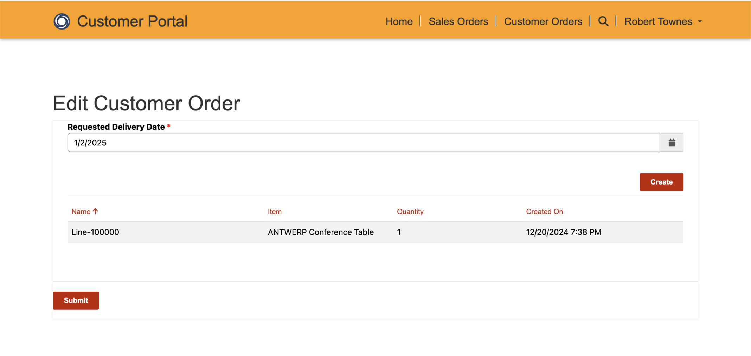
Task: Go to the Home menu item
Action: point(399,21)
